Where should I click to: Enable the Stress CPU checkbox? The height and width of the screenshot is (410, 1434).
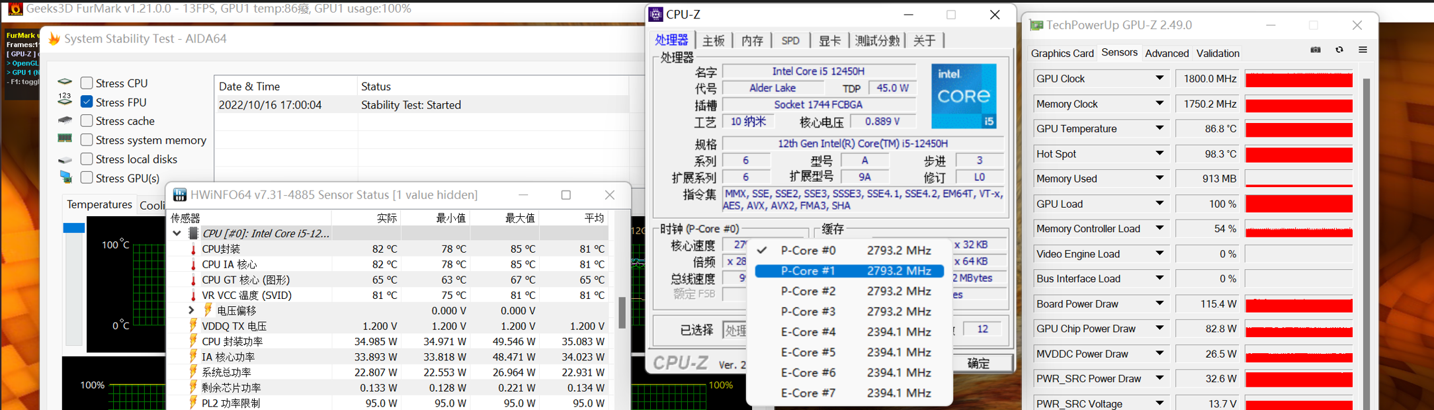[87, 83]
